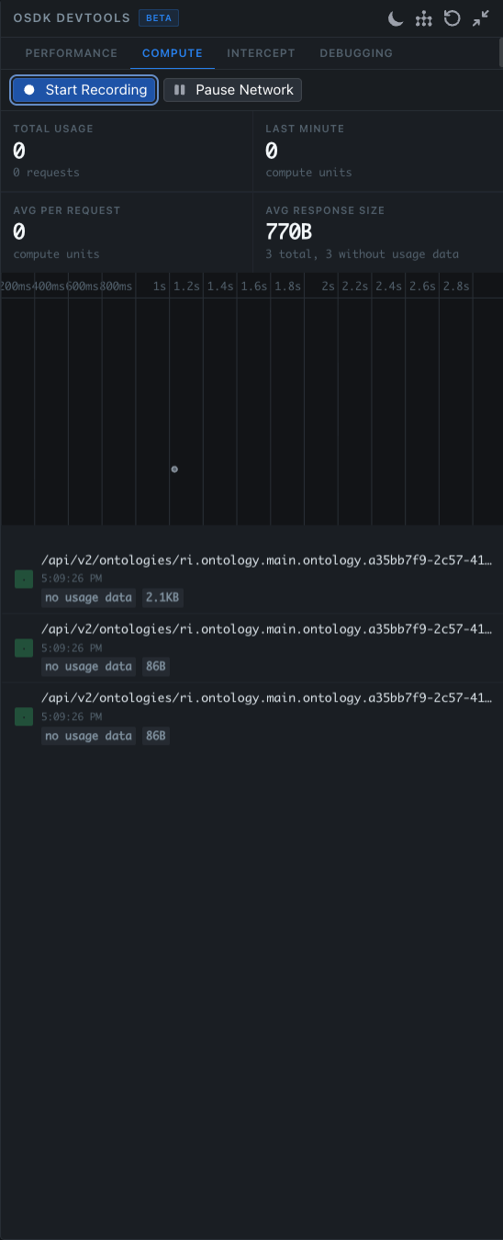Pause Network requests button
This screenshot has width=503, height=1240.
pos(232,90)
